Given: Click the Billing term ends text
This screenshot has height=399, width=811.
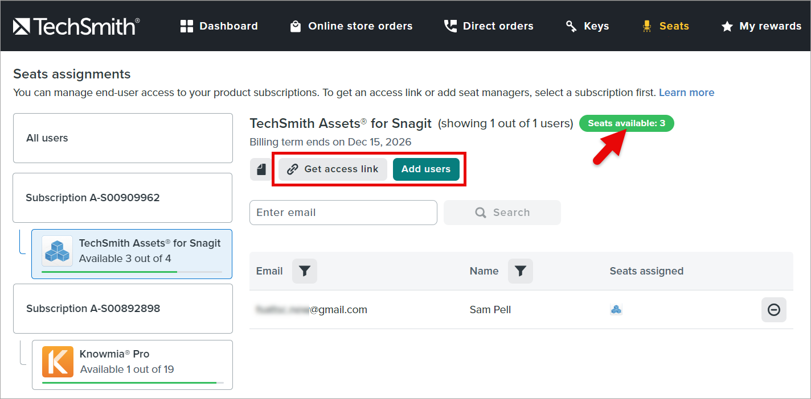Looking at the screenshot, I should [330, 142].
